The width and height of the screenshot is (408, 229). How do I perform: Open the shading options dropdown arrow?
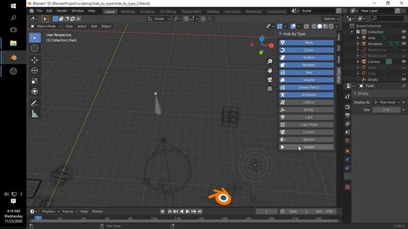click(x=337, y=27)
